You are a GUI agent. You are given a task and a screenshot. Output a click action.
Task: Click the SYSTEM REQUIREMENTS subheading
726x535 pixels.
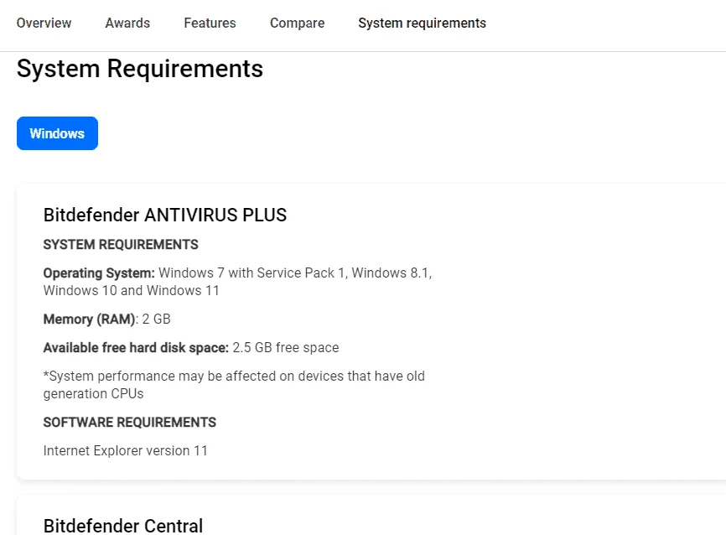[x=121, y=245]
